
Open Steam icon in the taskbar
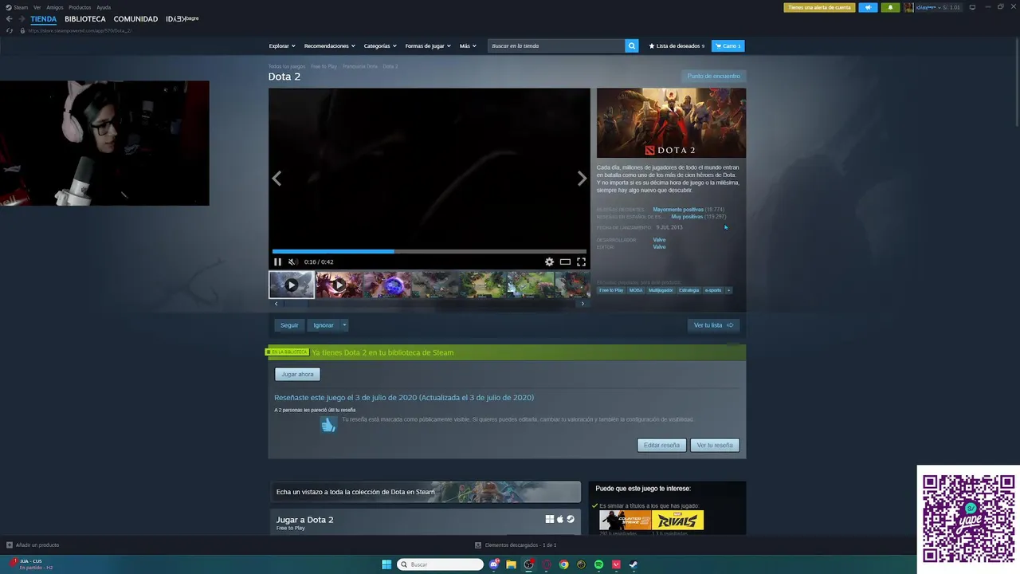[634, 564]
